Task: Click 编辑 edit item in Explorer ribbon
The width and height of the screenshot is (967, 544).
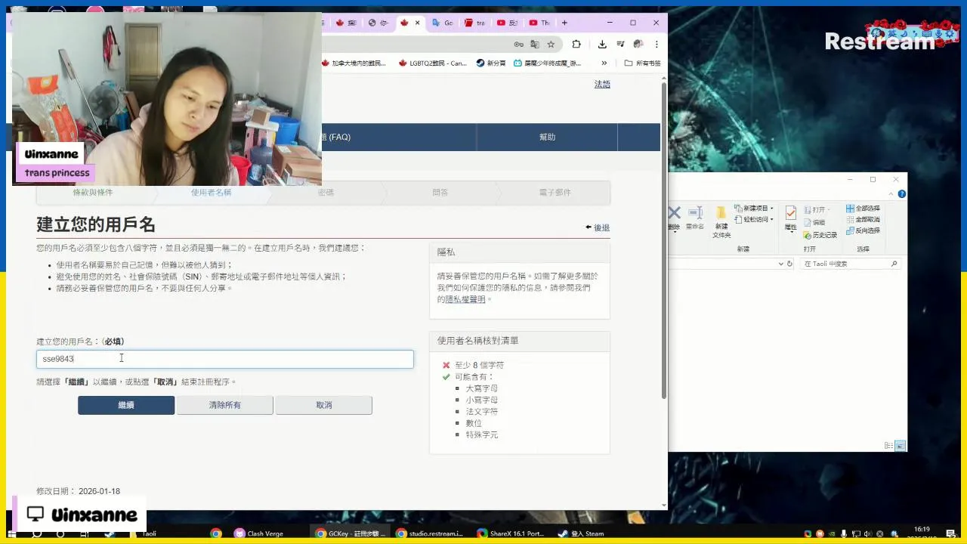Action: (x=815, y=222)
